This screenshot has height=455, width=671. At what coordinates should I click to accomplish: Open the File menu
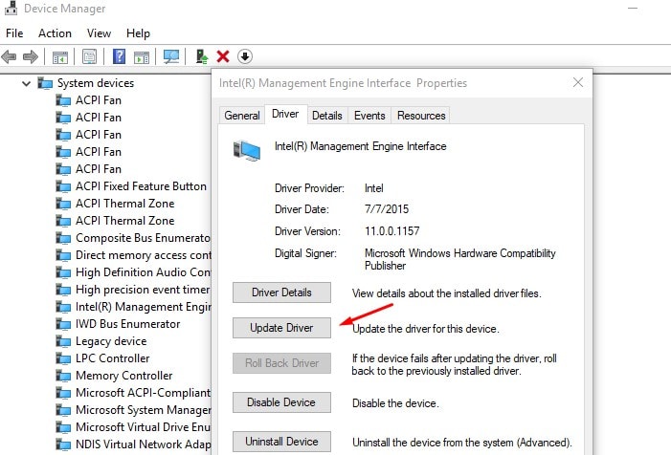click(x=14, y=33)
